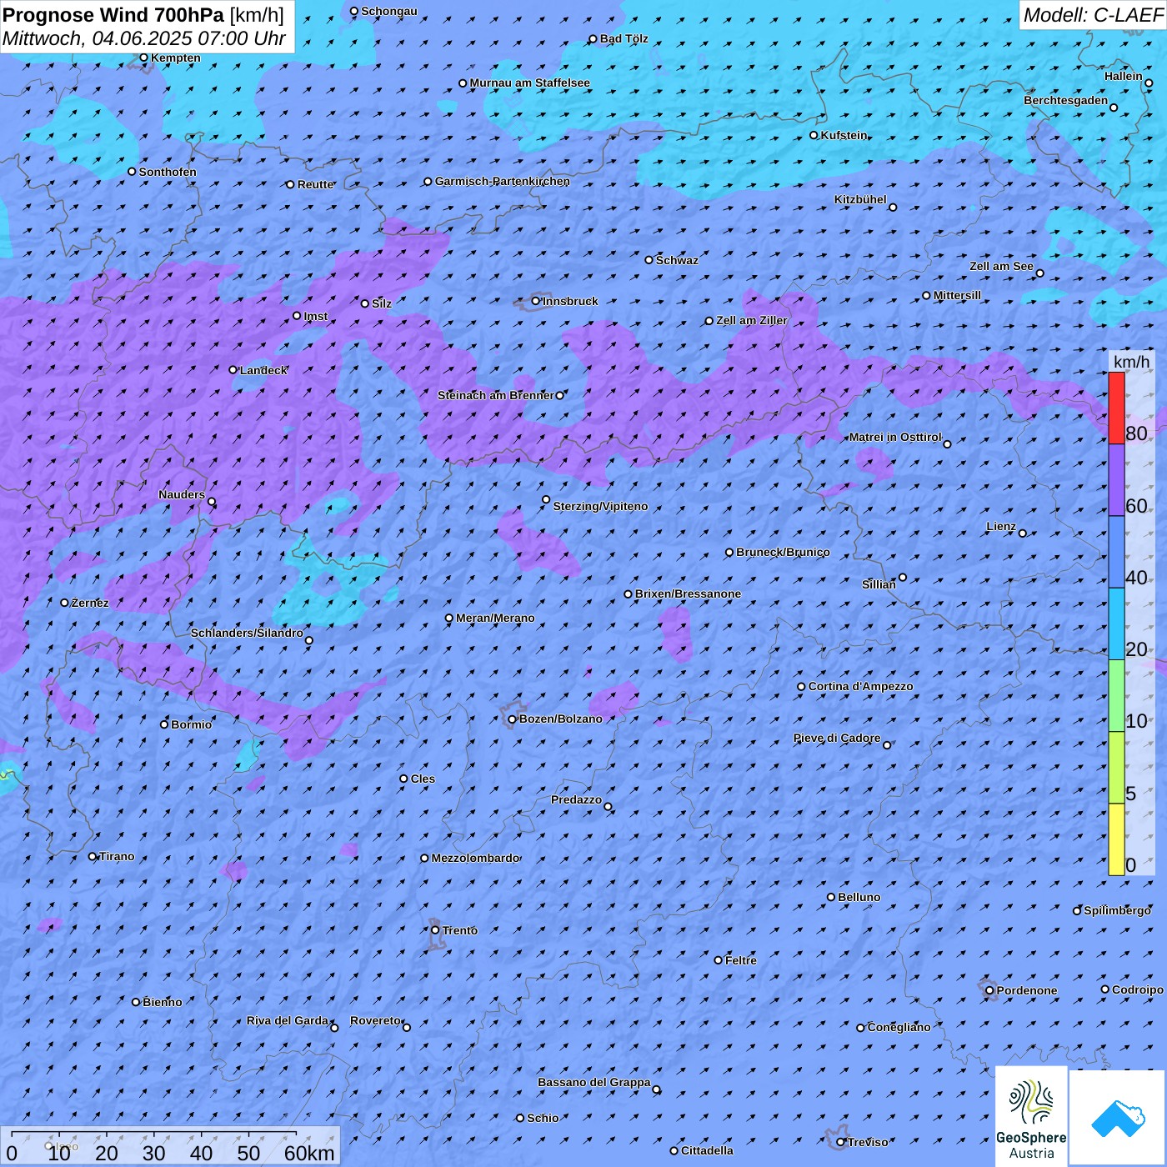Click the 'Prognose Wind 700hPa' title

(x=113, y=15)
